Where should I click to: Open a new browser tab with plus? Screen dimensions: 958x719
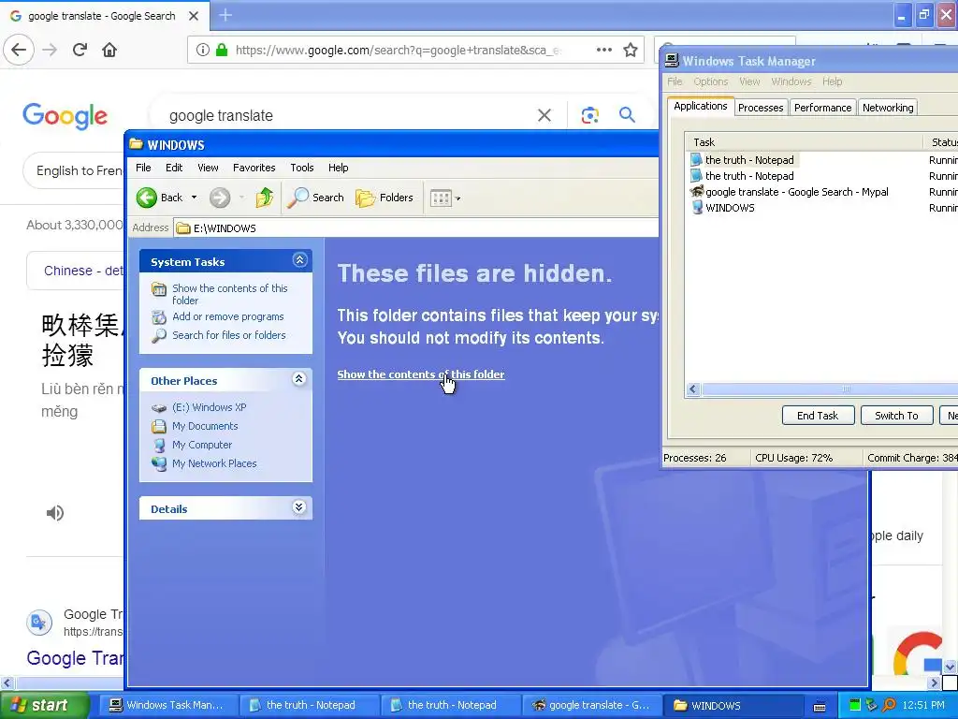225,15
